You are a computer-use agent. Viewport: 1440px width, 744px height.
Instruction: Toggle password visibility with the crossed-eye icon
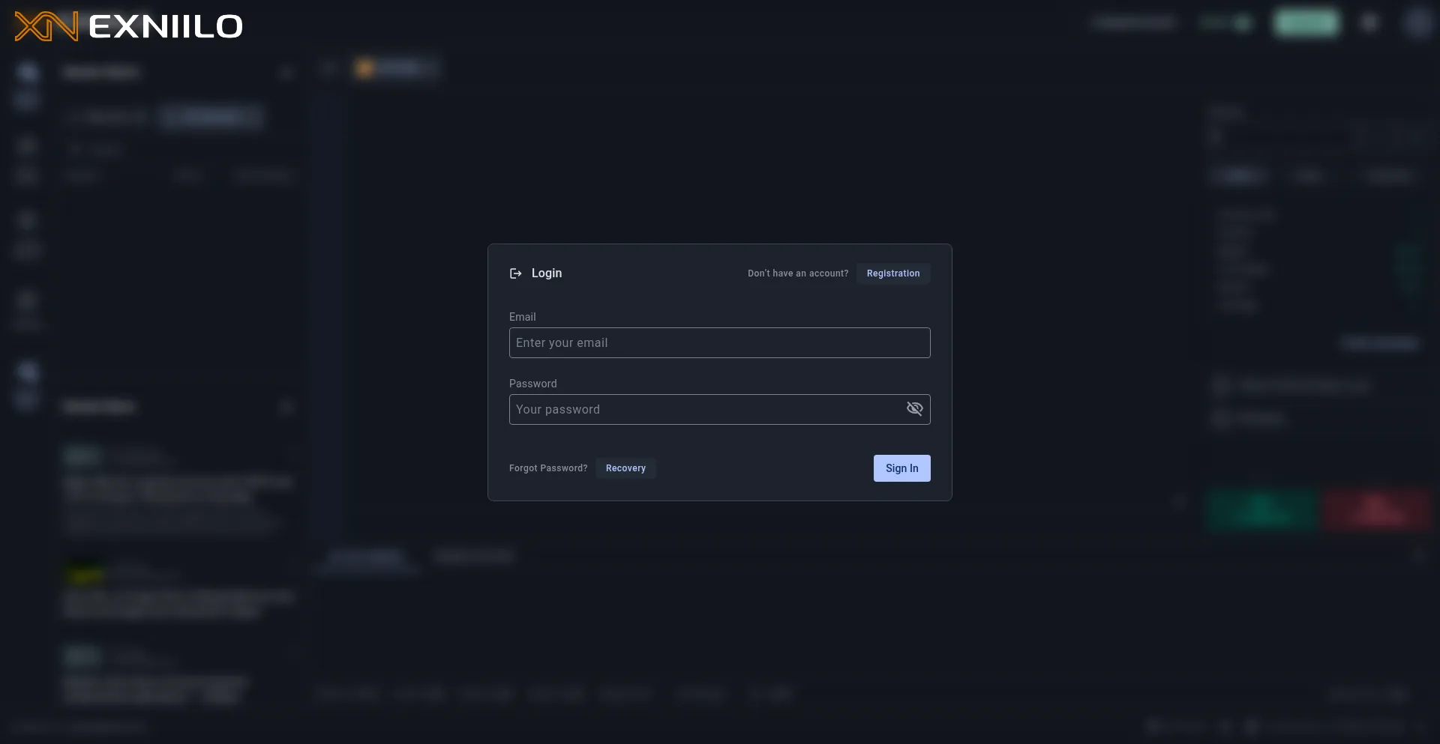click(x=914, y=409)
